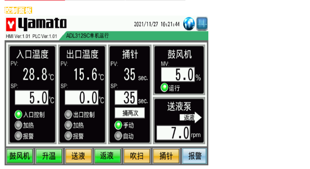This screenshot has height=169, width=310.
Task: Edit the 出口温度 SP value 0.0
Action: coord(82,98)
